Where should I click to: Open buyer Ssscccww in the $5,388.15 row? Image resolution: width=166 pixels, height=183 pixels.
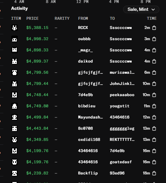121,28
